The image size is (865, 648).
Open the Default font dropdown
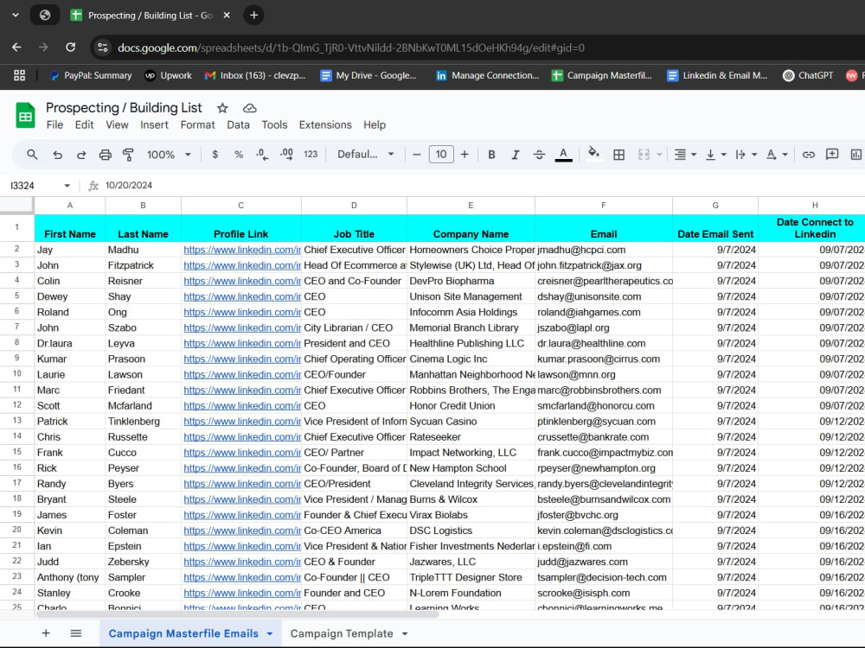[366, 155]
